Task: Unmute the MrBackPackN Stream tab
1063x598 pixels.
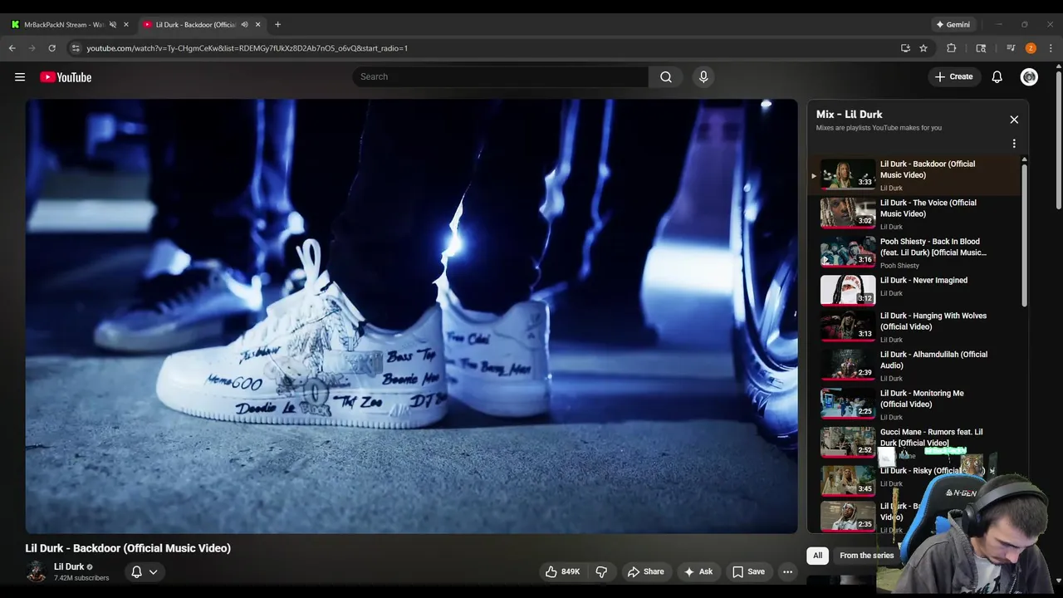Action: 113,24
